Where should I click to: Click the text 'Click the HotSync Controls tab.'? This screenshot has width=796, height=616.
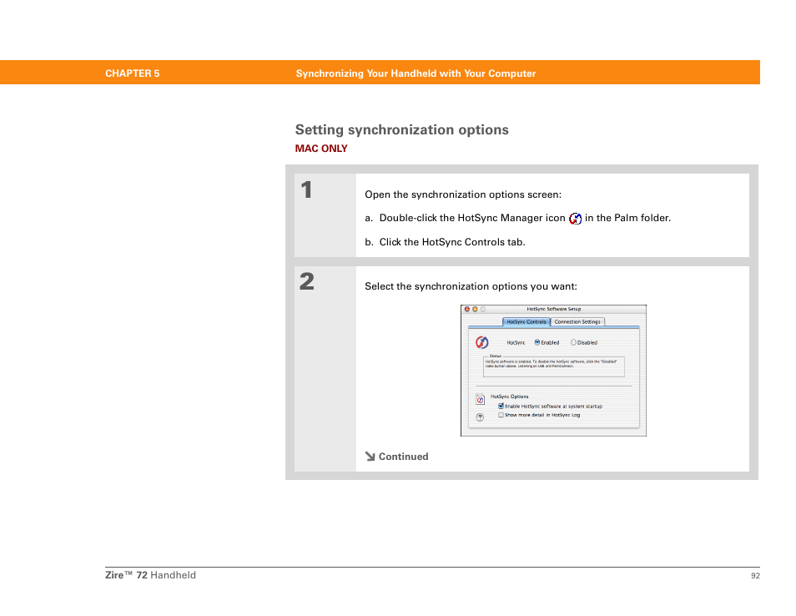[x=451, y=242]
